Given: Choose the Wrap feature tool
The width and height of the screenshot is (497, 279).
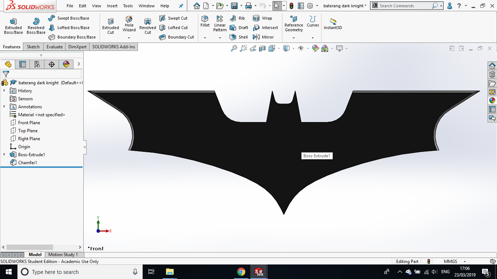Looking at the screenshot, I should pos(262,18).
